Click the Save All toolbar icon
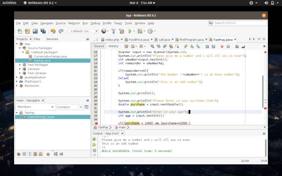 (x=43, y=31)
